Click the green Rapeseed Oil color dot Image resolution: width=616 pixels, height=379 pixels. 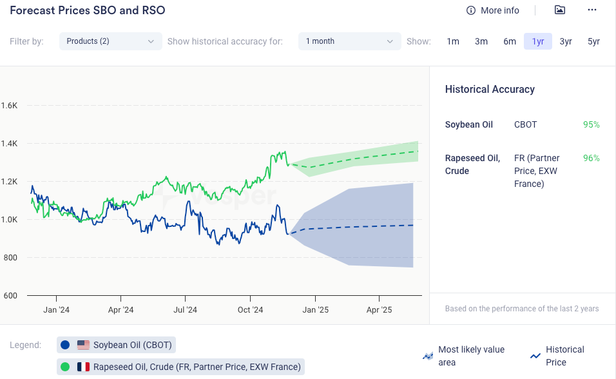(x=65, y=367)
